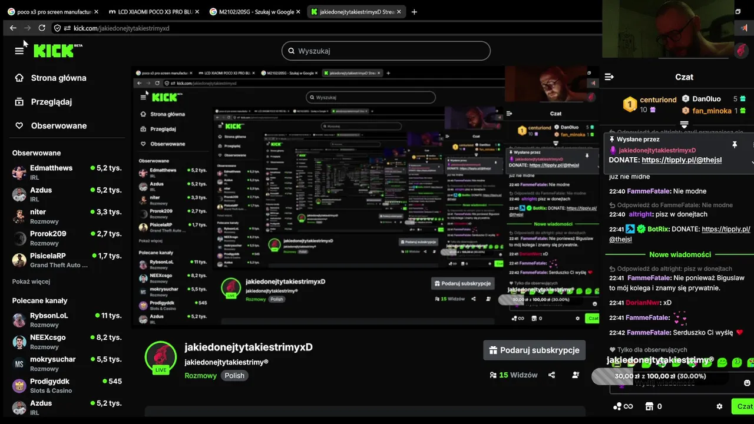Image resolution: width=754 pixels, height=424 pixels.
Task: Expand followed list with Pokaż więcej
Action: [31, 281]
